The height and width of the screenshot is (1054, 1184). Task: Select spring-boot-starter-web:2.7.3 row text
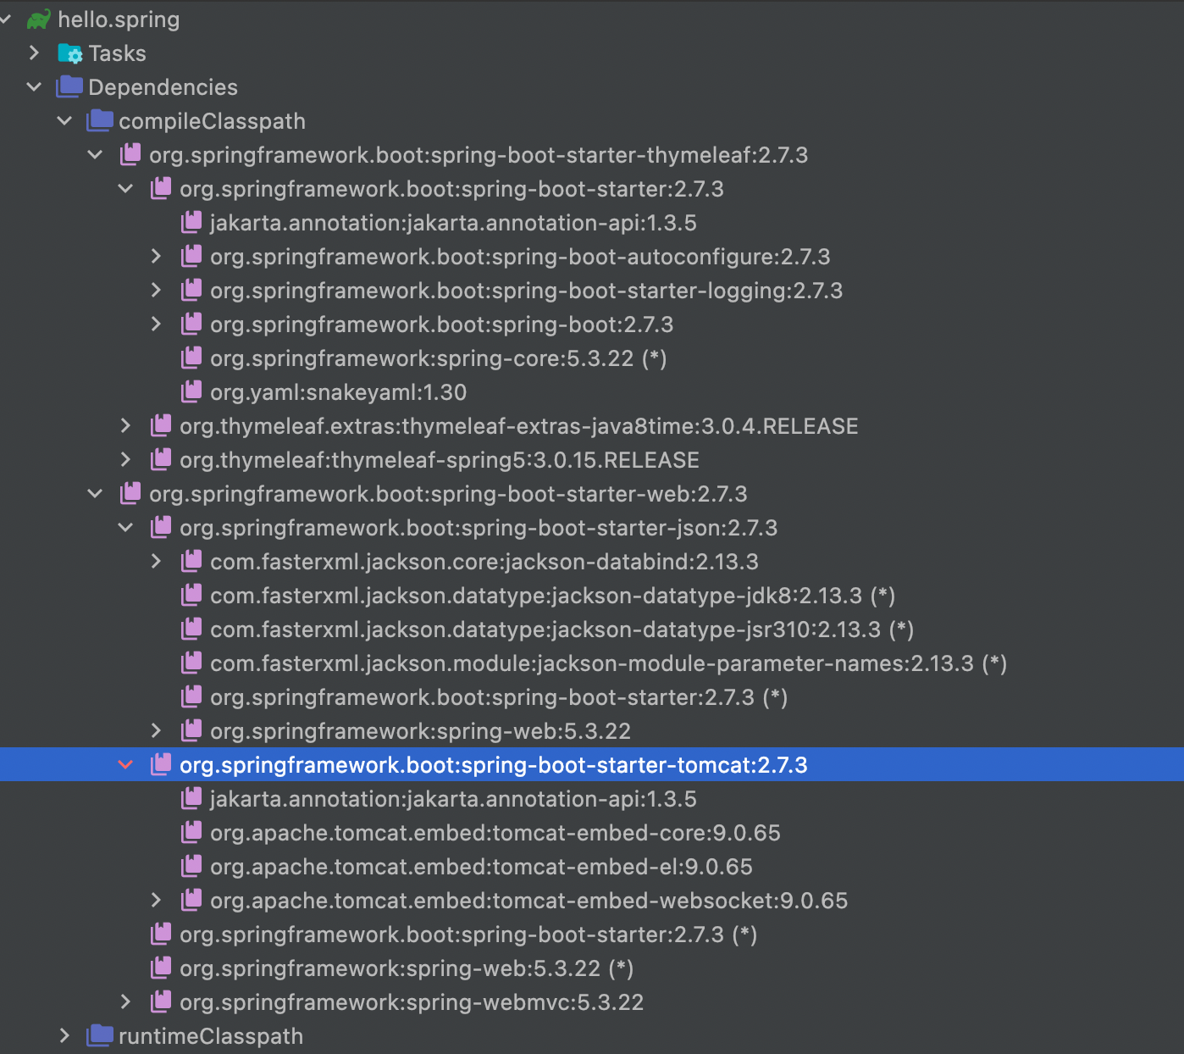(x=449, y=494)
